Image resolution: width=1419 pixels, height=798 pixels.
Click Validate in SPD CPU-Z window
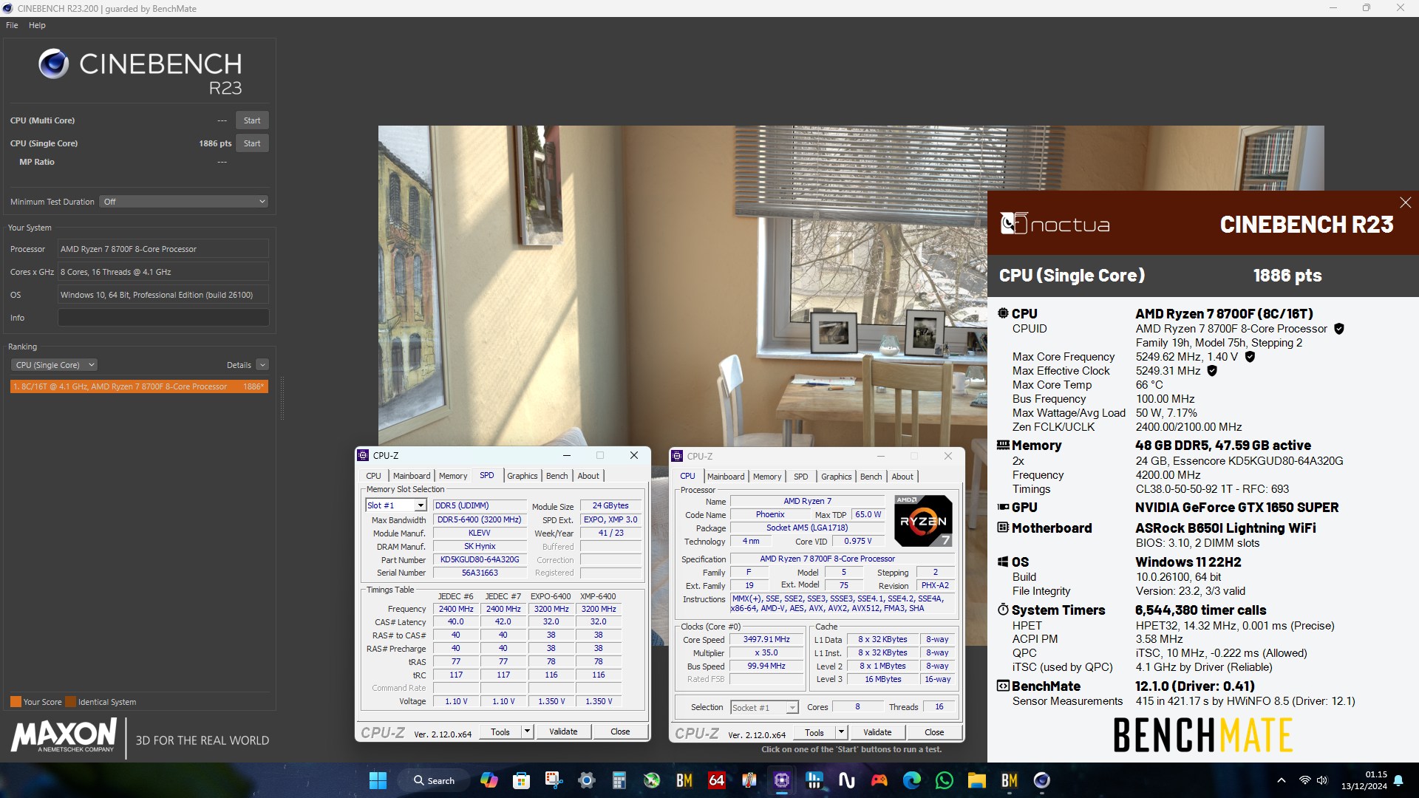pos(563,732)
